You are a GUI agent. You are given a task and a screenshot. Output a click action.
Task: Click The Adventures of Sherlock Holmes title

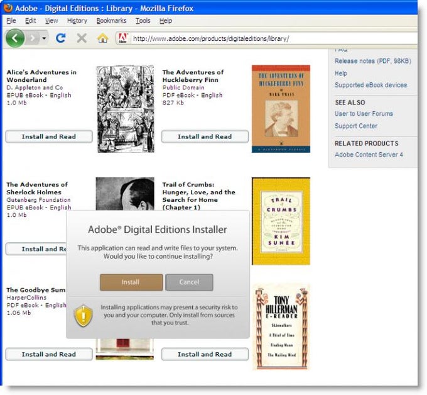point(37,188)
